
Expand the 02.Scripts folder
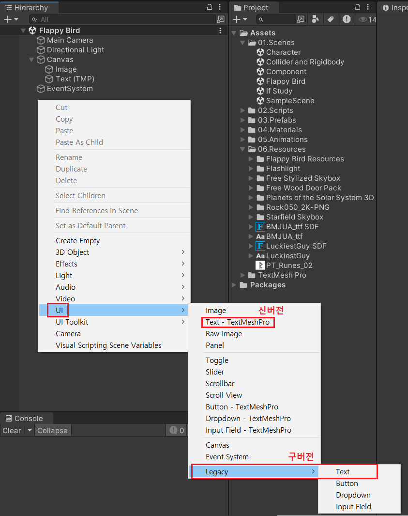[242, 110]
